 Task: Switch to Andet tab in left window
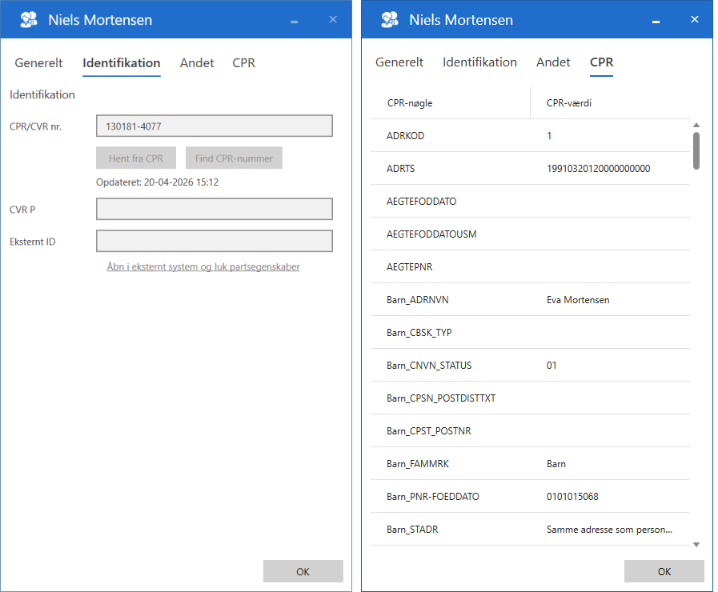(x=197, y=62)
